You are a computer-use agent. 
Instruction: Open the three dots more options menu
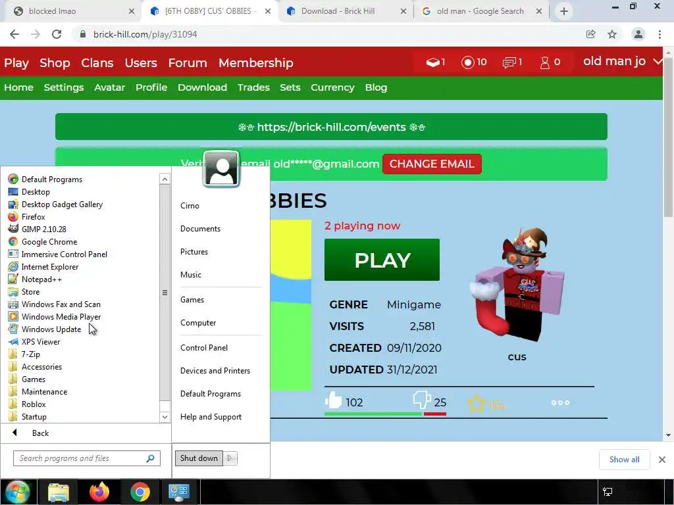pos(560,402)
